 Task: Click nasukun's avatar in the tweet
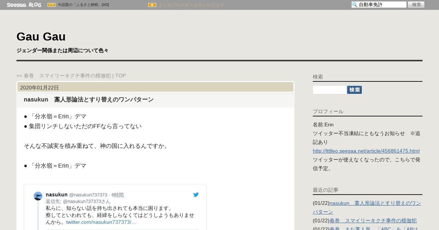[x=38, y=196]
